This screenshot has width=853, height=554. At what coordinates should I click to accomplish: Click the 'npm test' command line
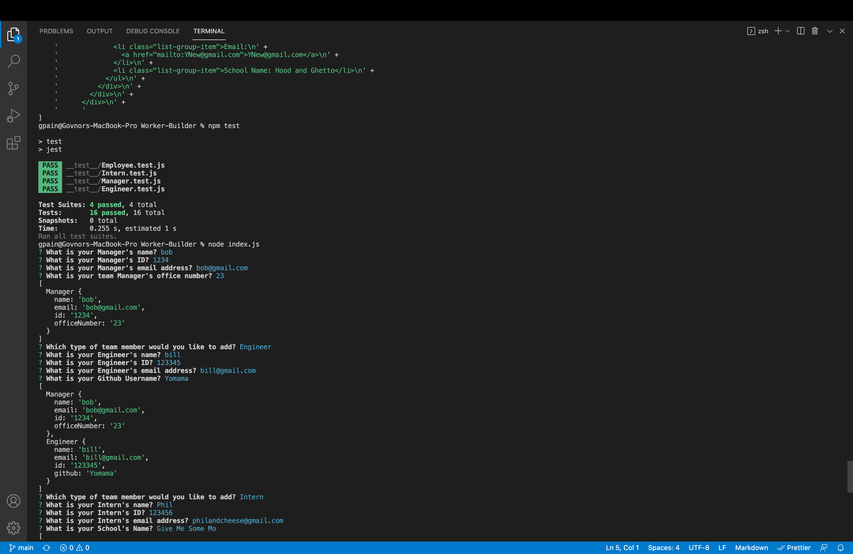pos(139,126)
